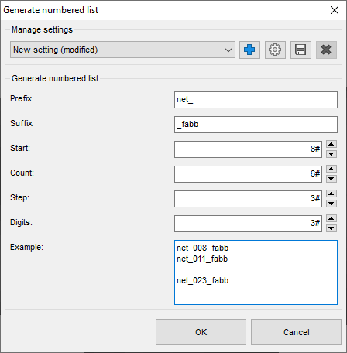The image size is (347, 353).
Task: Decrease the Start value with down arrow
Action: (x=332, y=154)
